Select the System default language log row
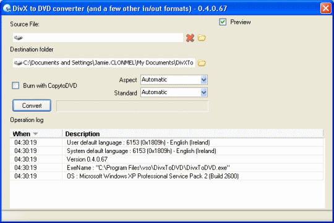The height and width of the screenshot is (223, 334). point(166,151)
